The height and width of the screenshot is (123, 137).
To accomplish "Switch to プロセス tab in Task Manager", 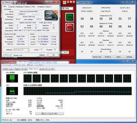I will coord(17,69).
